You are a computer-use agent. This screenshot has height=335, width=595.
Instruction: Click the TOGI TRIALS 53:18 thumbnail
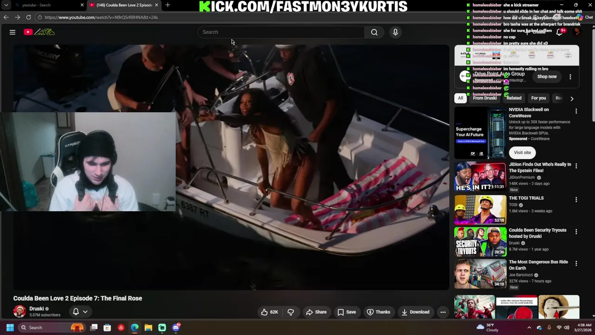480,209
